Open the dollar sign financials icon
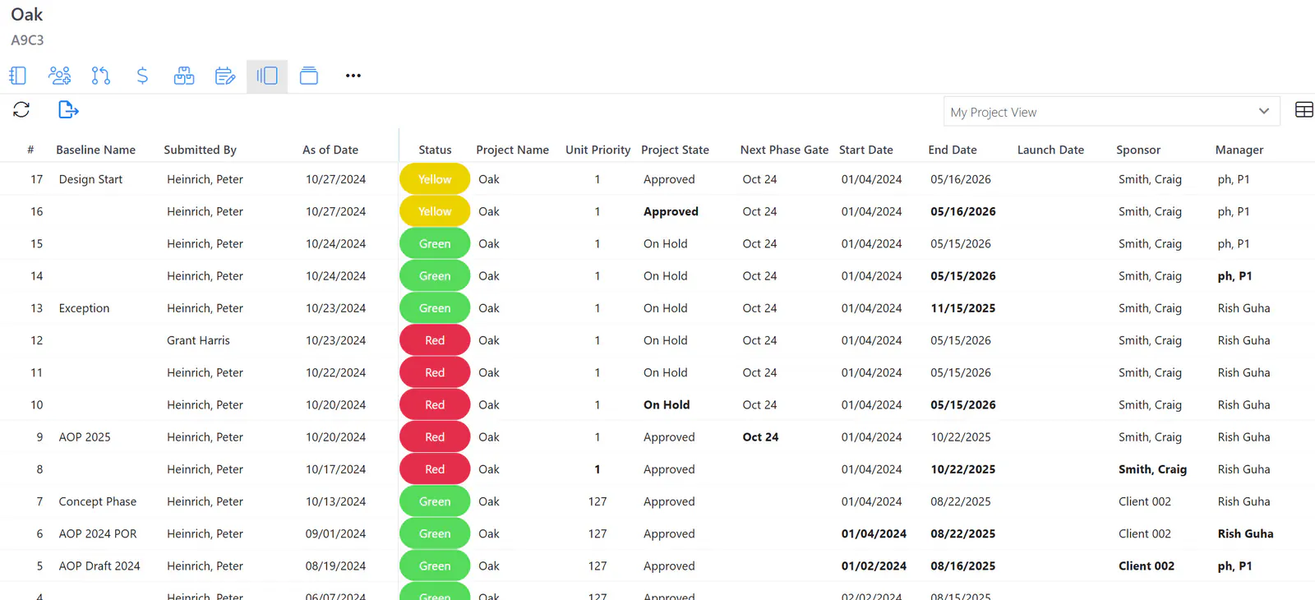 142,76
